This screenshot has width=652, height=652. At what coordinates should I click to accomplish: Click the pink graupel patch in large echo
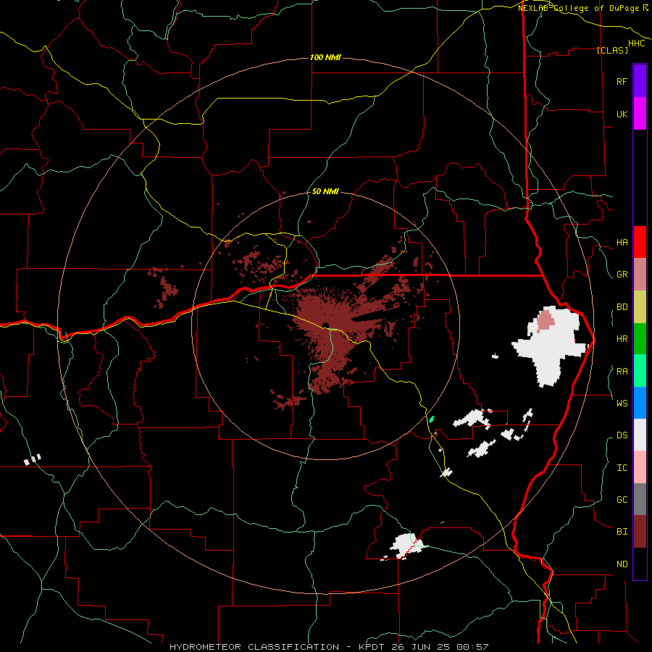(x=546, y=321)
